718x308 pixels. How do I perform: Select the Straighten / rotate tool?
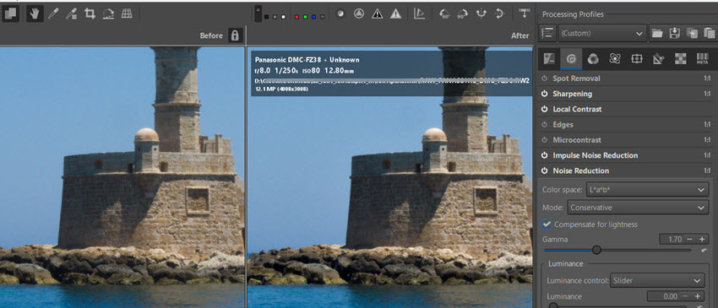108,14
